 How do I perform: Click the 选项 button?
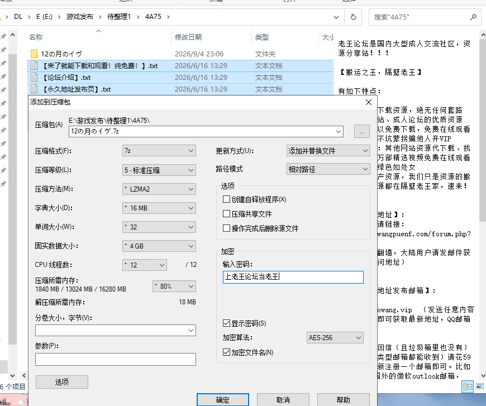[x=61, y=382]
